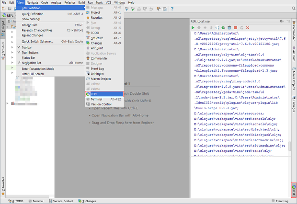Screen dimensions: 297x204
Task: Open the VCS menu in menu bar
Action: [108, 2]
